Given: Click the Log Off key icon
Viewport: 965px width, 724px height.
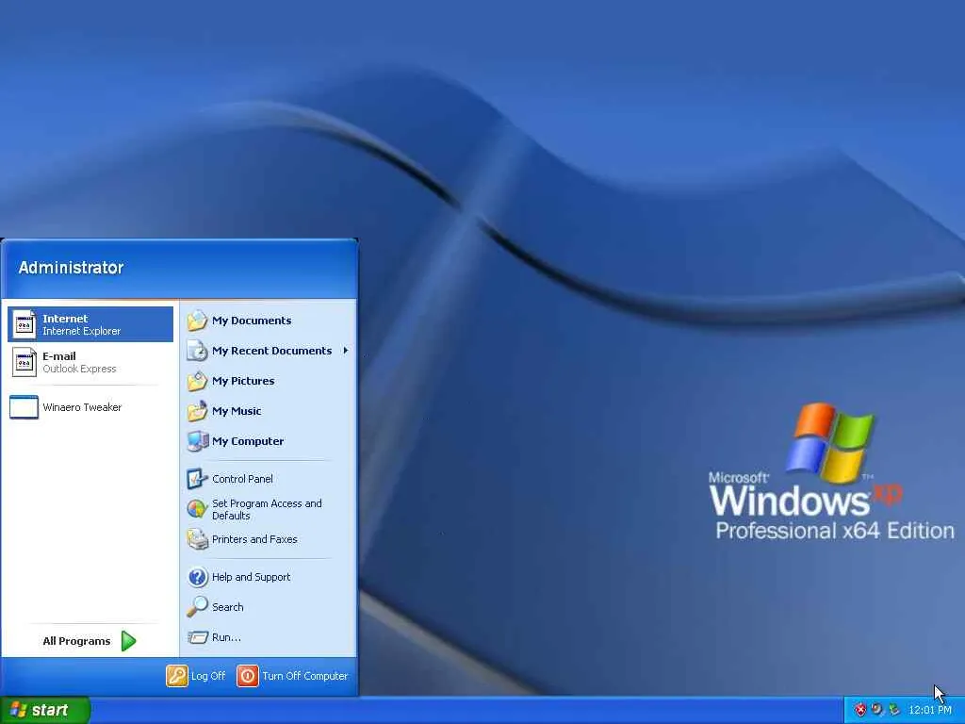Looking at the screenshot, I should pyautogui.click(x=176, y=675).
